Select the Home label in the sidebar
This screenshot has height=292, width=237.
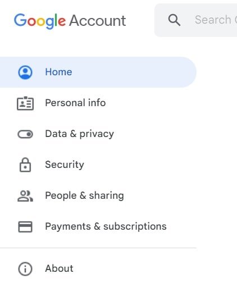point(58,72)
